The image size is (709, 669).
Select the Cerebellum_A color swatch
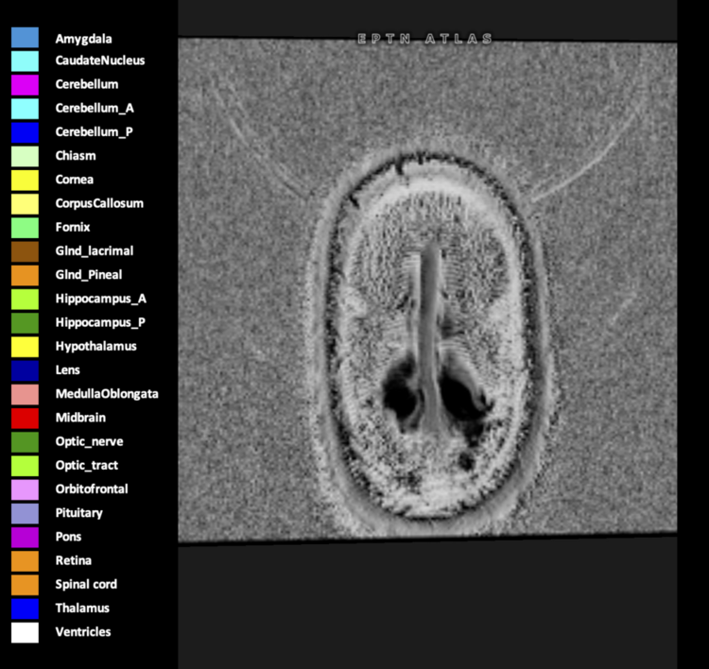[25, 109]
